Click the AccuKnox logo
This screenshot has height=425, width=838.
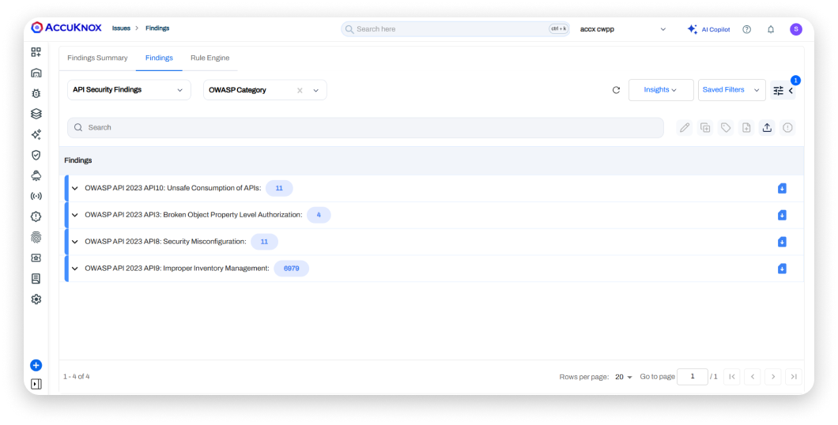click(x=66, y=28)
